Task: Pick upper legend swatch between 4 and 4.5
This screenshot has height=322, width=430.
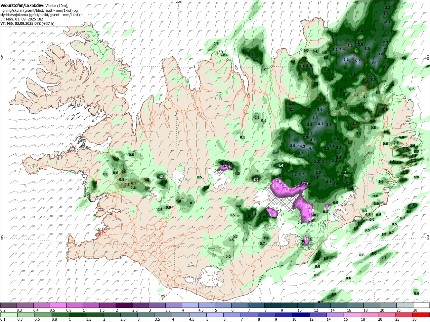Action: tap(190, 306)
